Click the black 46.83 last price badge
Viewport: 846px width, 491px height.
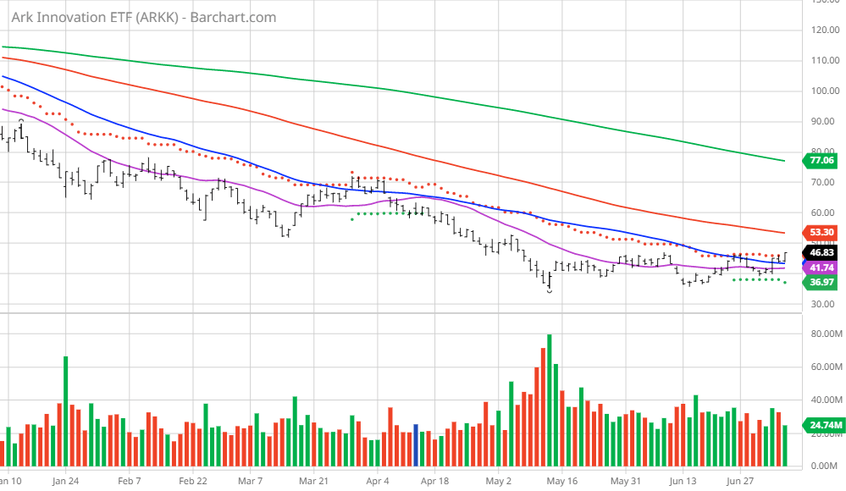coord(821,252)
